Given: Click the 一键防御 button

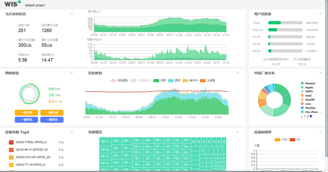Looking at the screenshot, I should [x=52, y=113].
